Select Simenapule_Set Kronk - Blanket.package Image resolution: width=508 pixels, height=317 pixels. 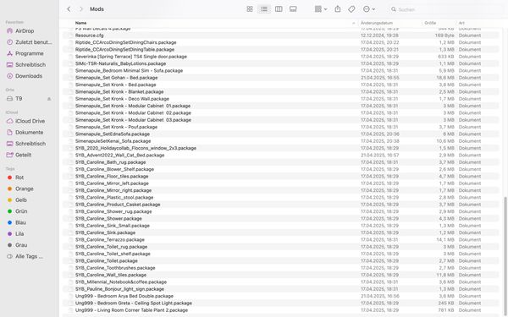pos(281,92)
